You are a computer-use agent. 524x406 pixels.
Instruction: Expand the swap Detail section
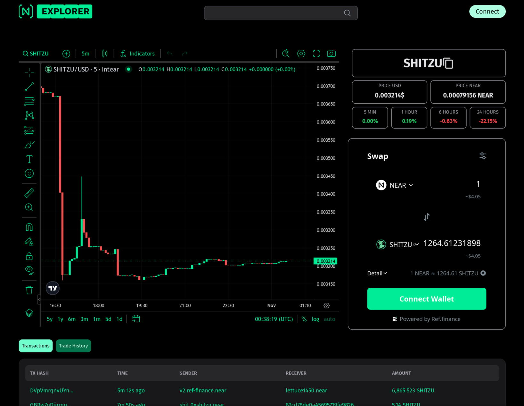tap(377, 273)
